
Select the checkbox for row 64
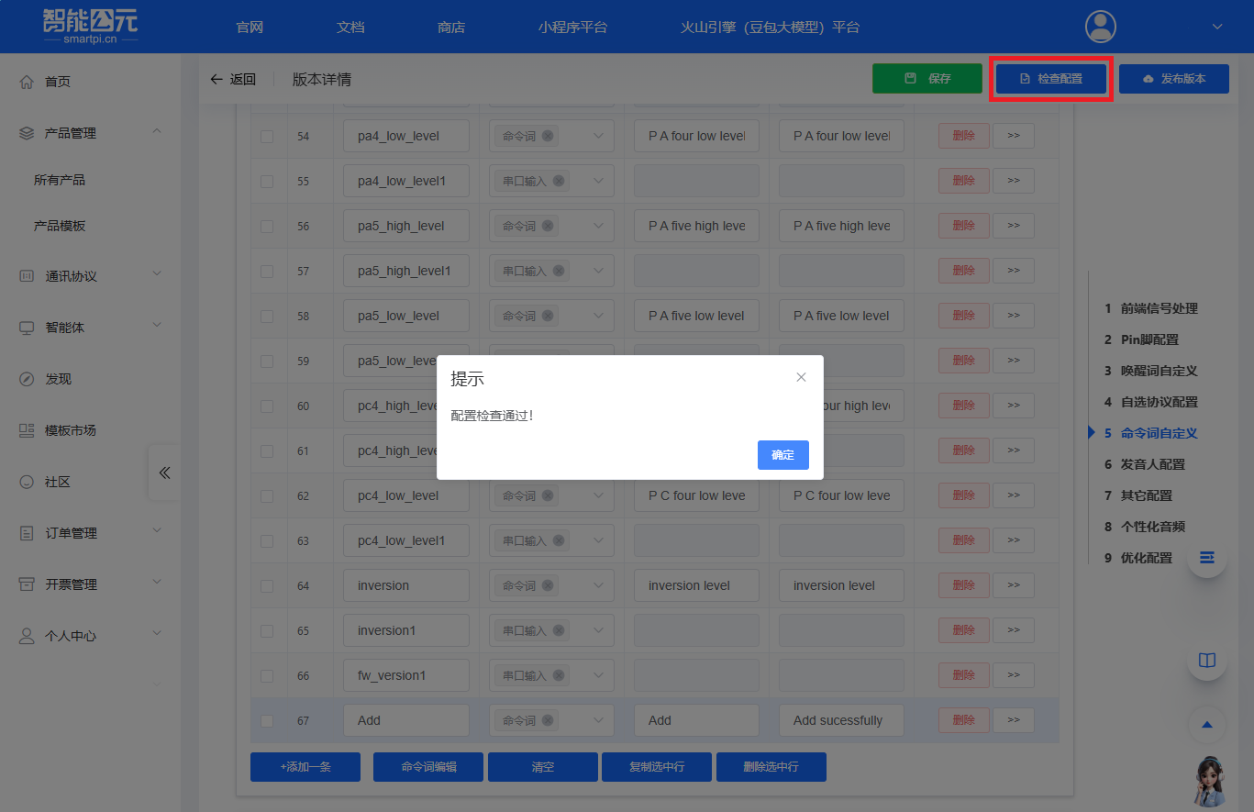pyautogui.click(x=267, y=585)
